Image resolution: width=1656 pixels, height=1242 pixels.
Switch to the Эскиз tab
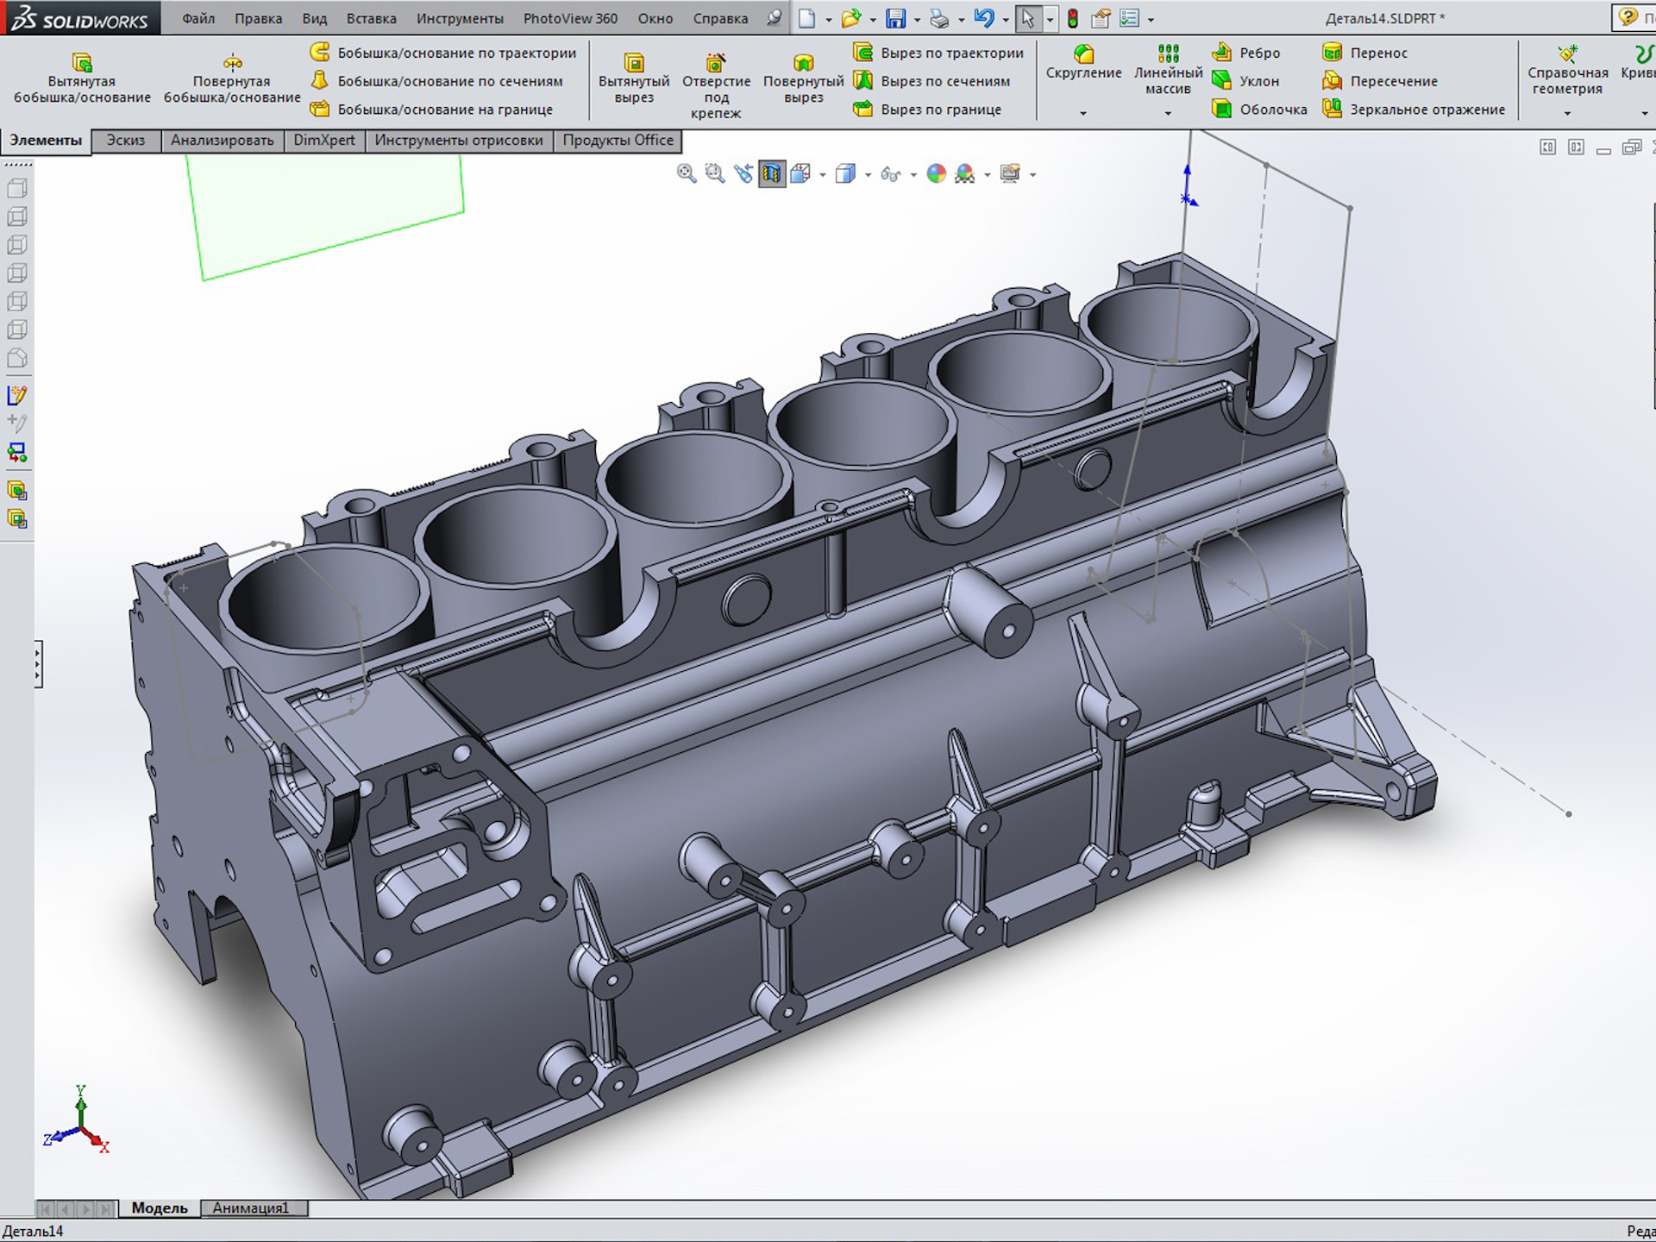pos(126,140)
